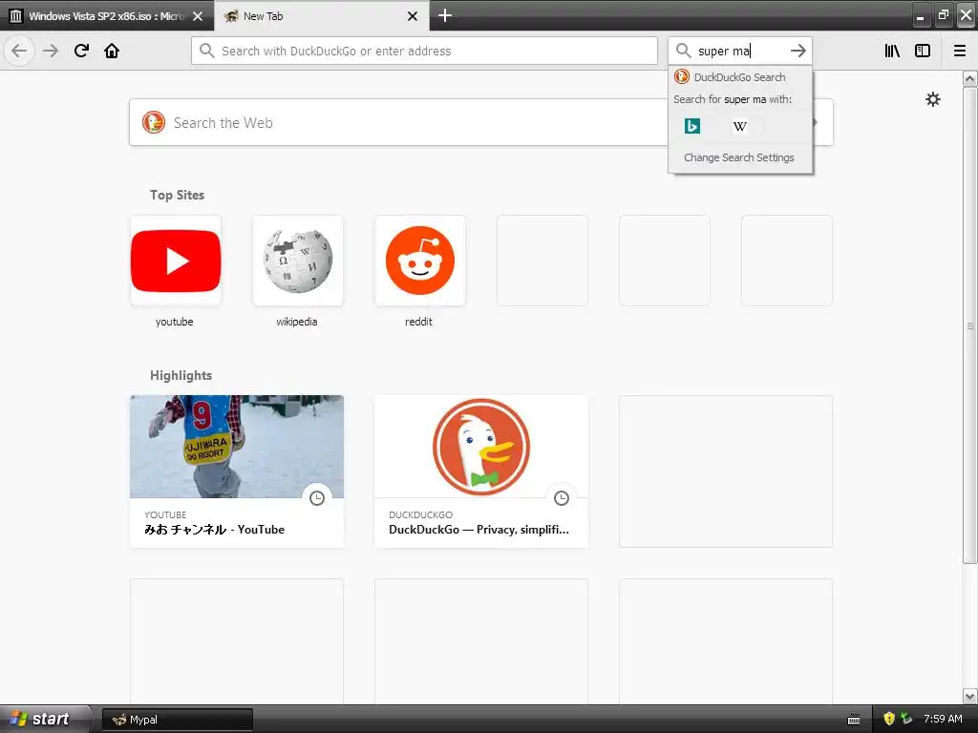The width and height of the screenshot is (978, 733).
Task: Click the DuckDuckGo logo in Search the Web
Action: (x=154, y=122)
